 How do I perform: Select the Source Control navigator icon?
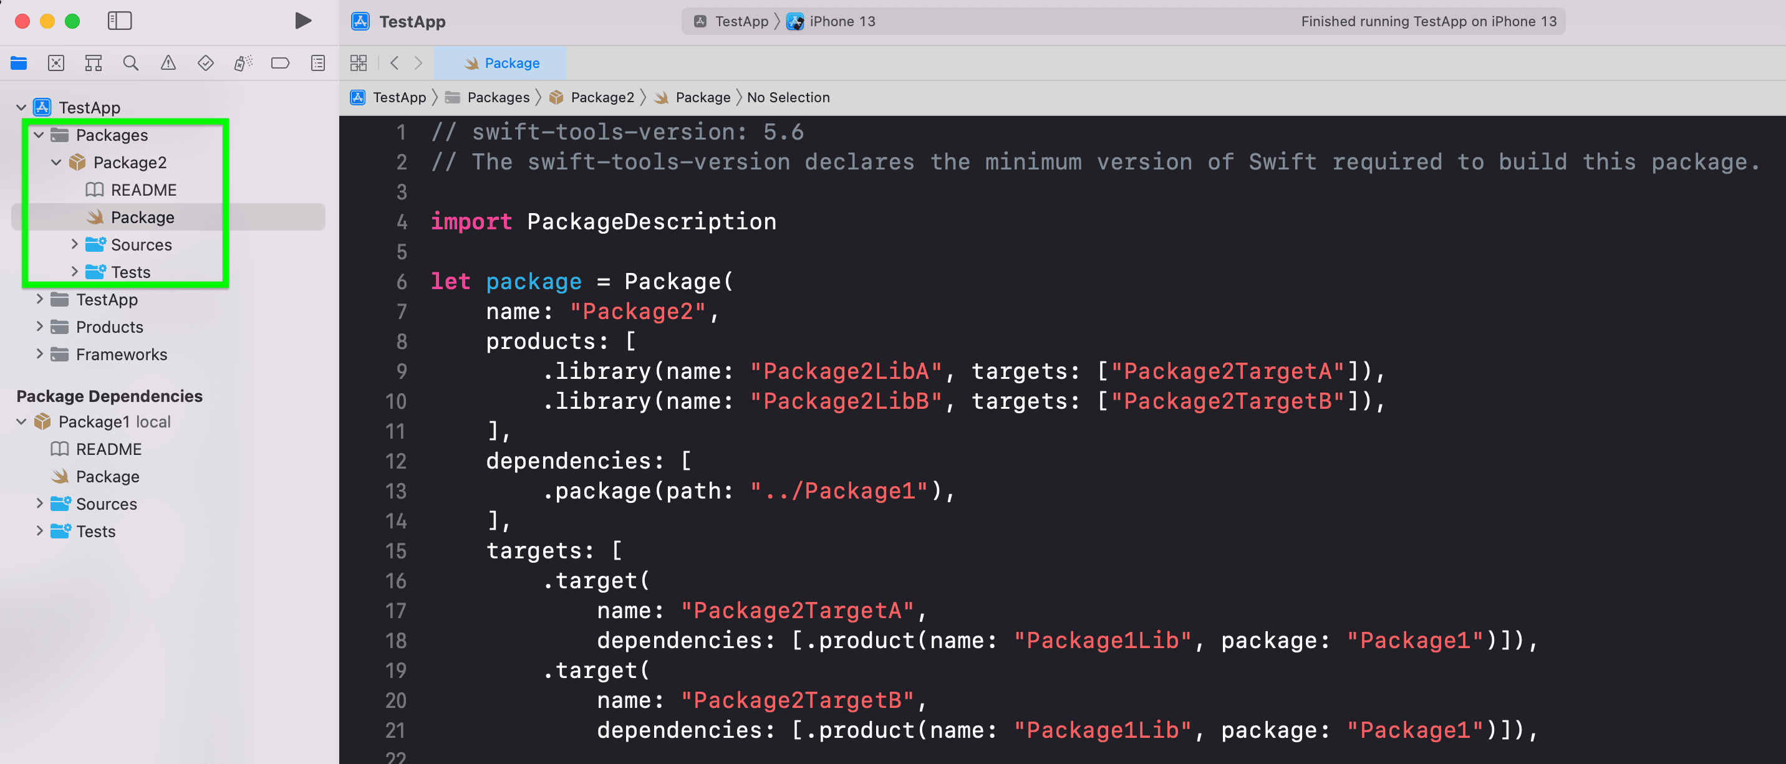(56, 62)
